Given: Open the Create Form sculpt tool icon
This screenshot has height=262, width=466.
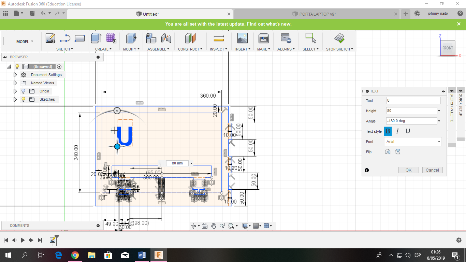Looking at the screenshot, I should [x=111, y=38].
